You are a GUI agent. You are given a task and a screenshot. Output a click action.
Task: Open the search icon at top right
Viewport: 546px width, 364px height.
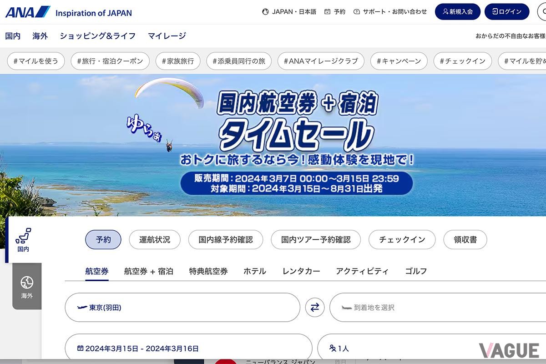click(x=542, y=11)
